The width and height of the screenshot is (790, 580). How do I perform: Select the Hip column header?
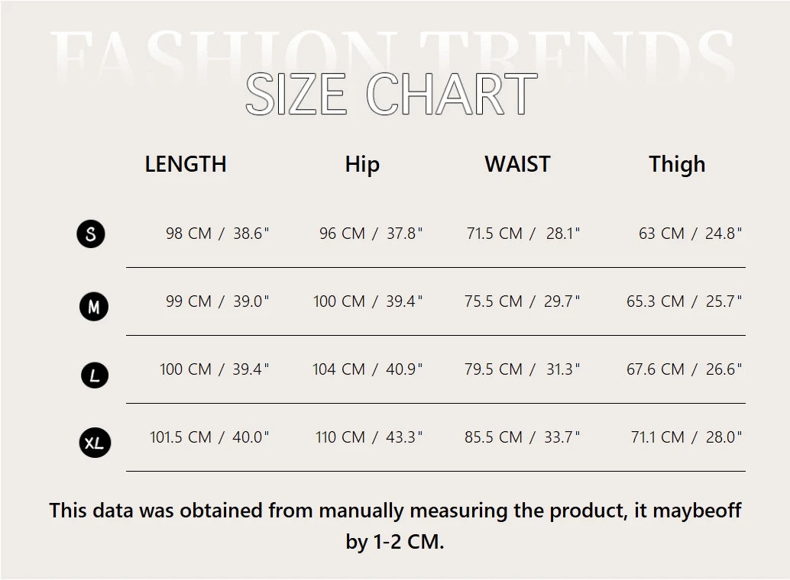pyautogui.click(x=362, y=164)
